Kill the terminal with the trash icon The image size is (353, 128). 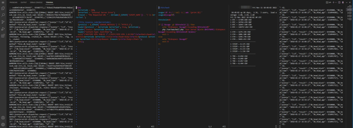[343, 2]
